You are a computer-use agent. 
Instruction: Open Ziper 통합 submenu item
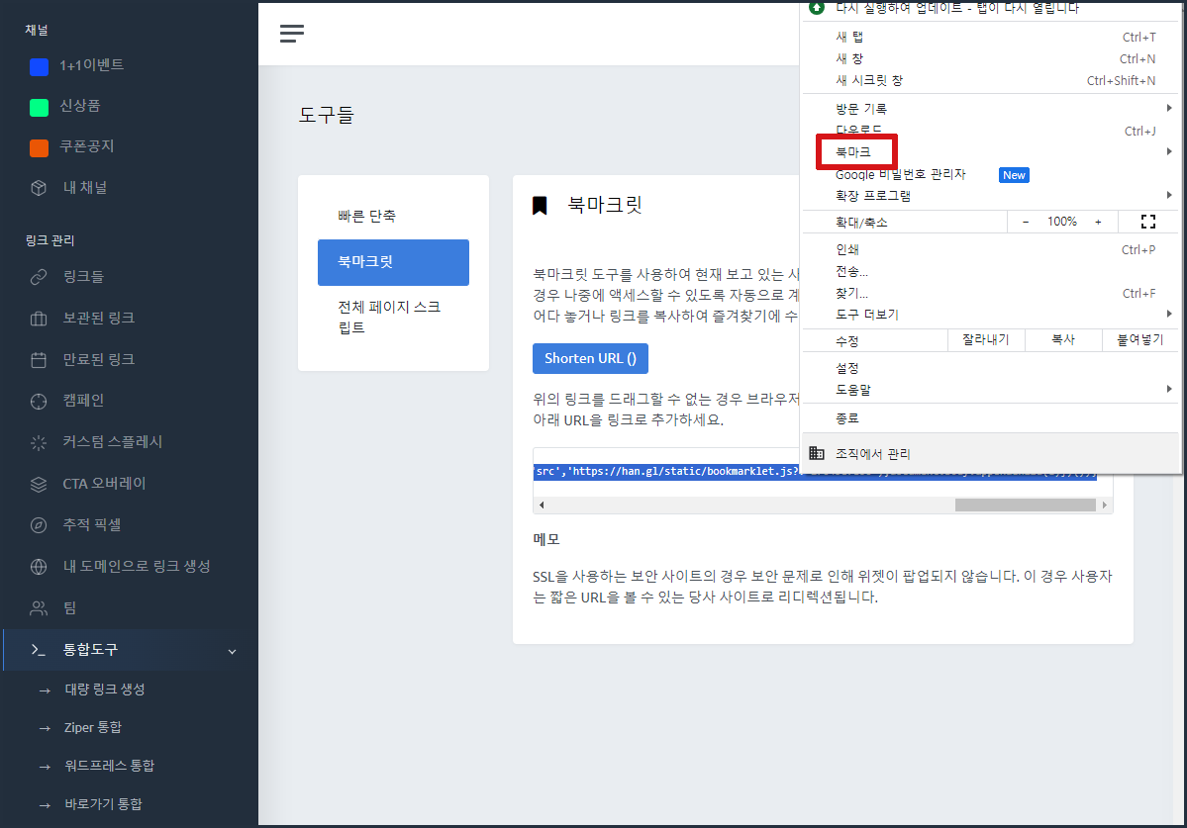point(92,727)
